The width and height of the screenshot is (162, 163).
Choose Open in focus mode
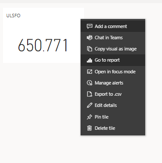[x=113, y=72]
